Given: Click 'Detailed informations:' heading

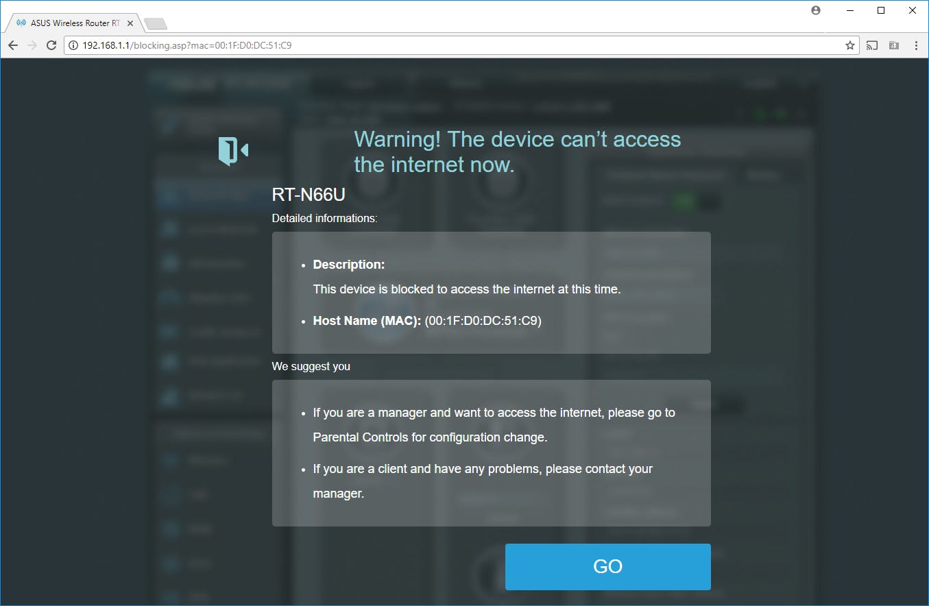Looking at the screenshot, I should tap(324, 219).
